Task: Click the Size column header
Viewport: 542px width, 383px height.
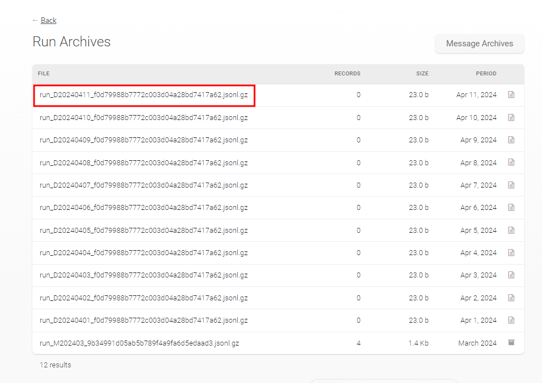Action: tap(422, 74)
